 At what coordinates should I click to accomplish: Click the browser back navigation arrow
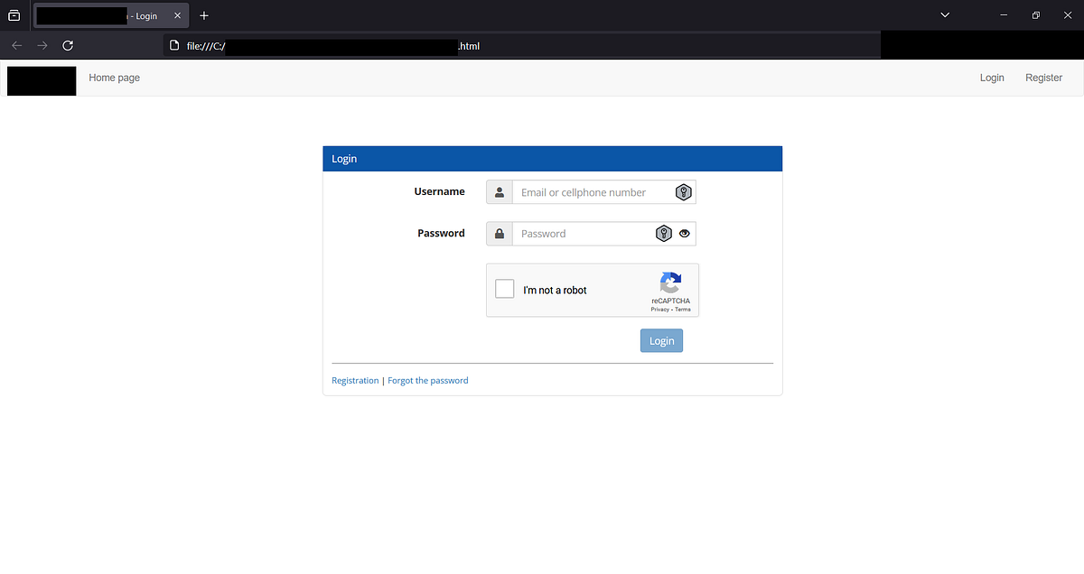click(15, 45)
